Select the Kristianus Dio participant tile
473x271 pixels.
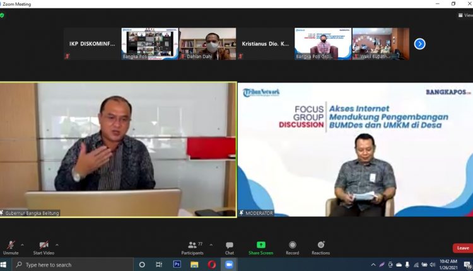tap(265, 43)
